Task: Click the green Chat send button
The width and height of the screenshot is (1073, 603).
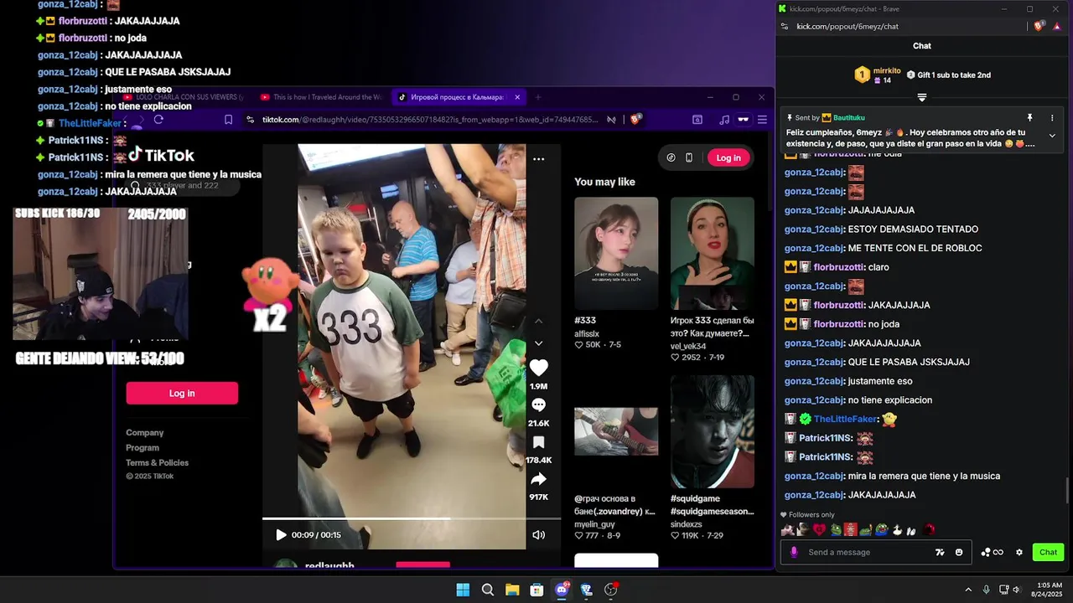Action: (1048, 552)
